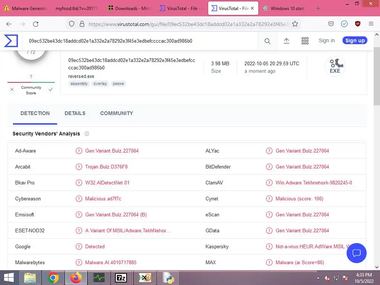Switch to myfood.ltd browser tab
Screen dimensions: 380x285
point(76,8)
